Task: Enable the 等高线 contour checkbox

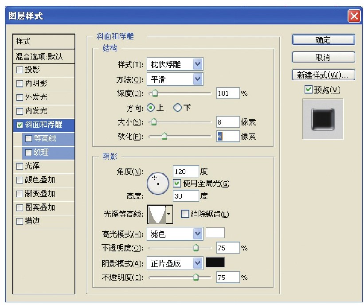Action: [28, 139]
